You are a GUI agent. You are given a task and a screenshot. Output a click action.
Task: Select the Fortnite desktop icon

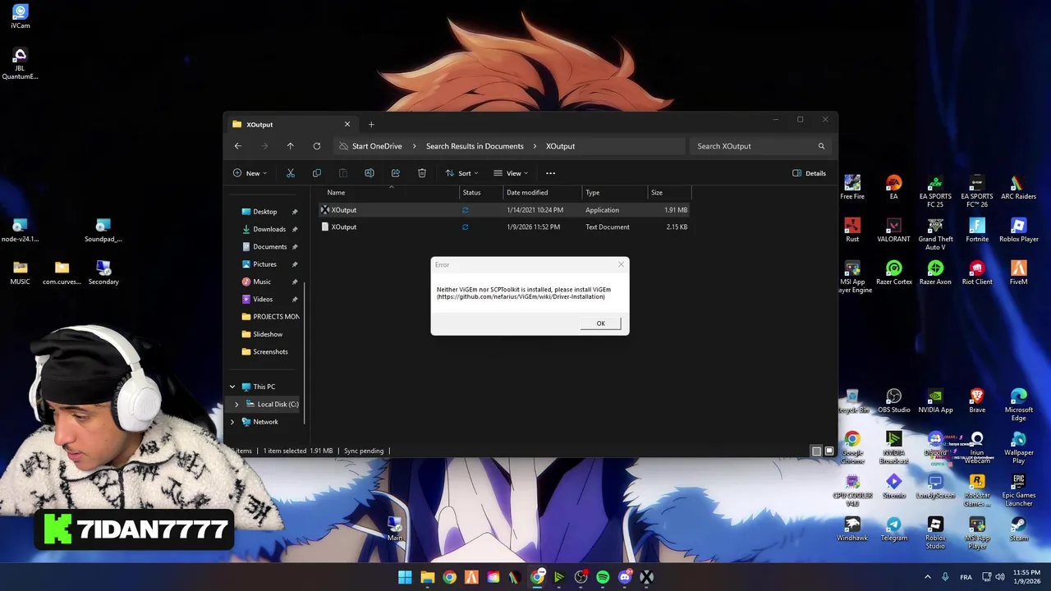tap(977, 230)
